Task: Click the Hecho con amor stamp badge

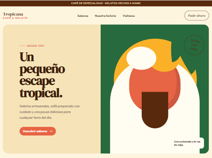Action: [194, 45]
